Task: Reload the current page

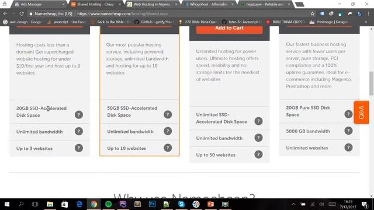Action: pyautogui.click(x=22, y=14)
